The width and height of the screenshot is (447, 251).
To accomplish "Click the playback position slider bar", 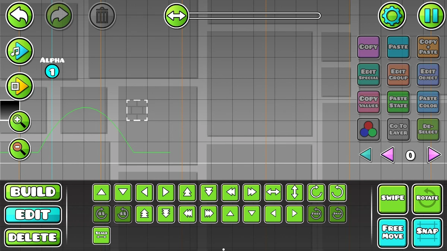I will pyautogui.click(x=255, y=15).
